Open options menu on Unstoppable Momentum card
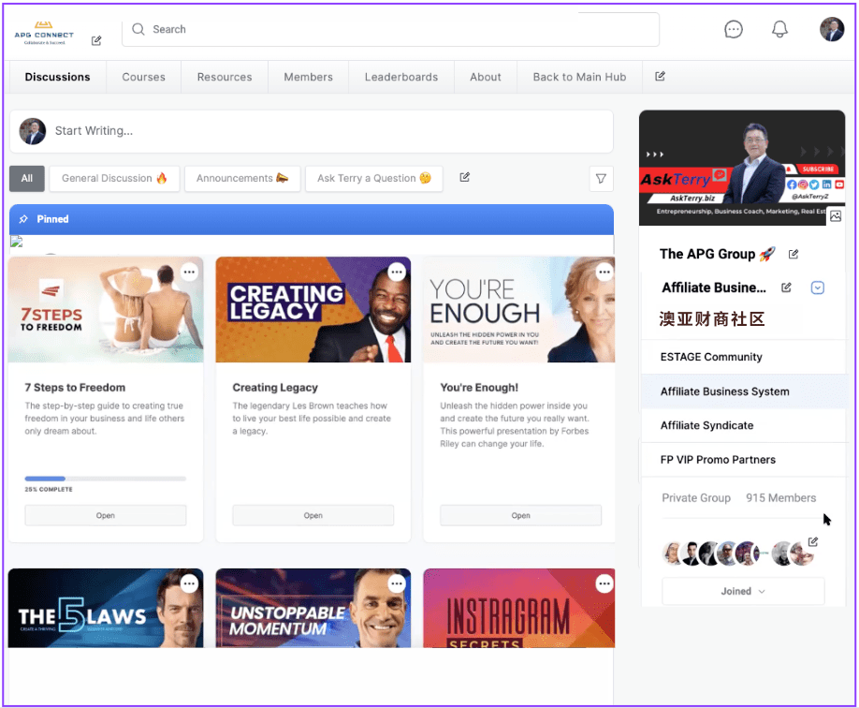Screen dimensions: 859x708 point(397,583)
